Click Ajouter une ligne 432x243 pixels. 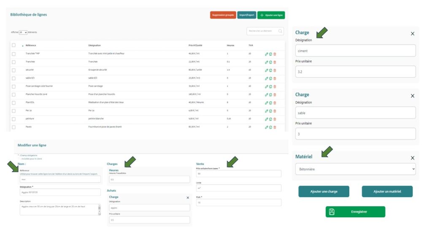(x=271, y=15)
